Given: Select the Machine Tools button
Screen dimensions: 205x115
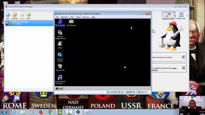Looking at the screenshot, I should [168, 16].
